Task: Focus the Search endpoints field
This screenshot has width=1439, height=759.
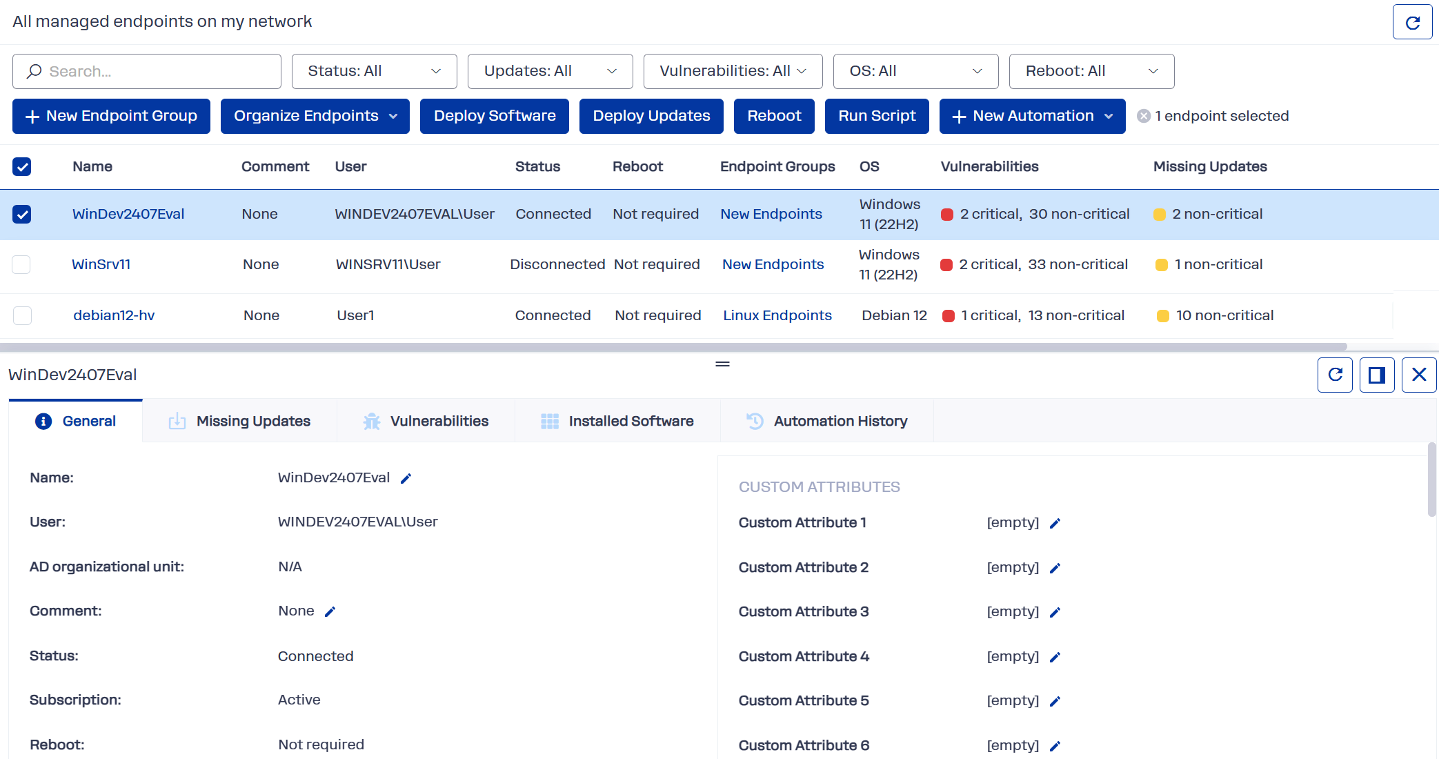Action: coord(147,71)
